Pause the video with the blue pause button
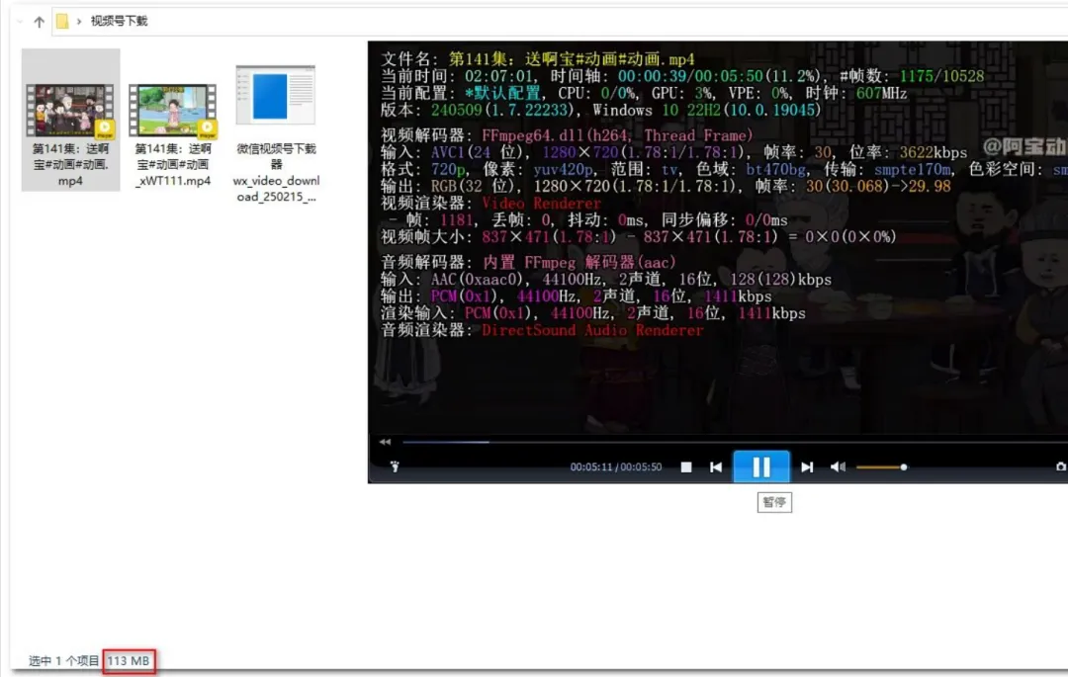The height and width of the screenshot is (677, 1068). (x=760, y=466)
